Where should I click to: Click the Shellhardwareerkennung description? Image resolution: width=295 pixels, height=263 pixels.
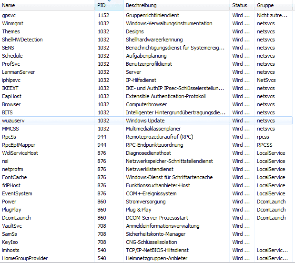click(154, 40)
